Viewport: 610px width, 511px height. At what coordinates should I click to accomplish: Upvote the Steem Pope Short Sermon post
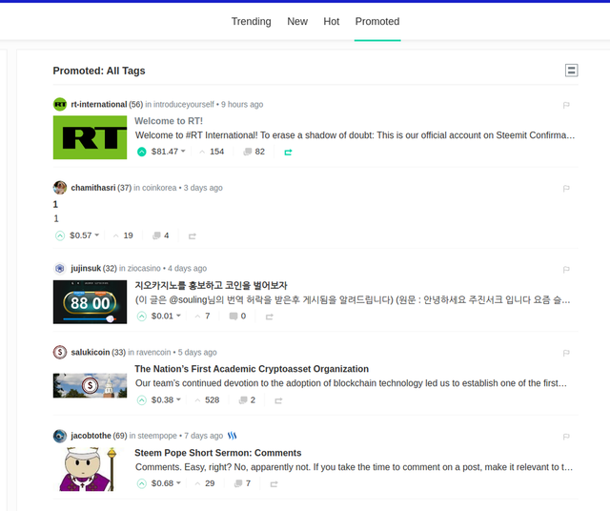pyautogui.click(x=142, y=483)
